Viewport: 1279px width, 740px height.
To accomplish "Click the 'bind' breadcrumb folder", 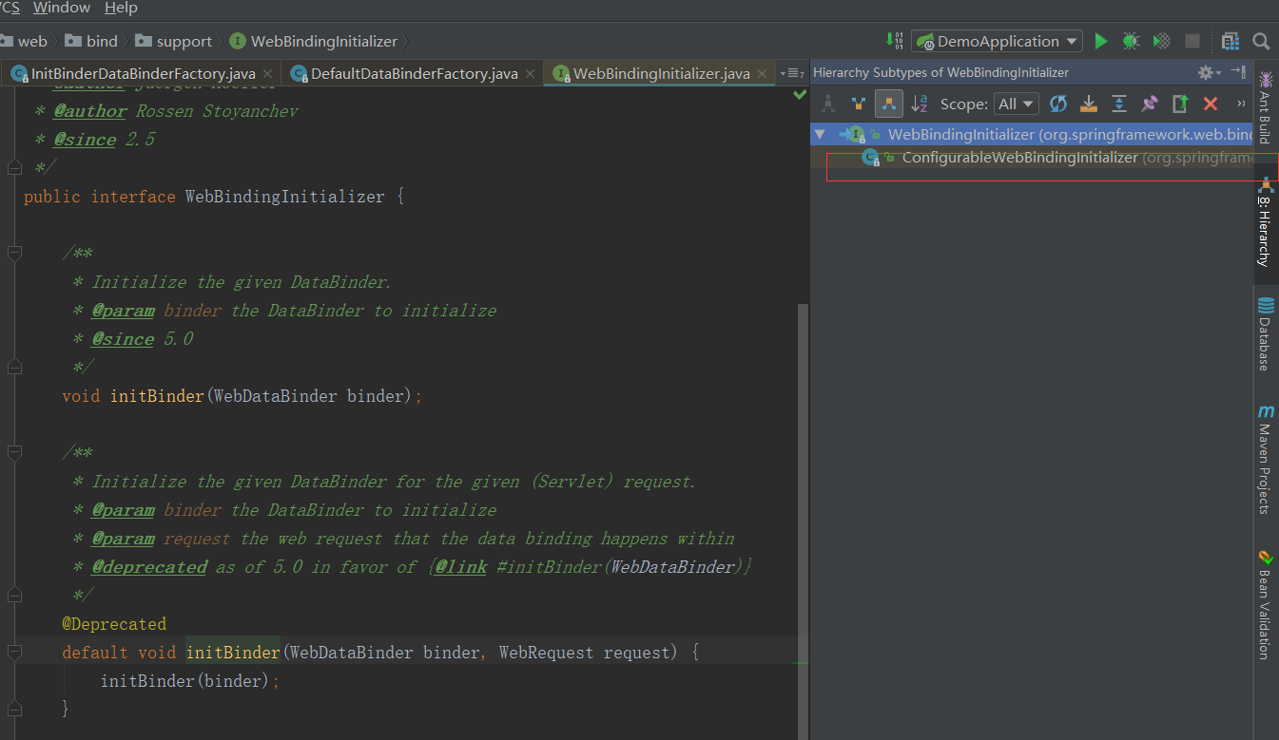I will (91, 41).
